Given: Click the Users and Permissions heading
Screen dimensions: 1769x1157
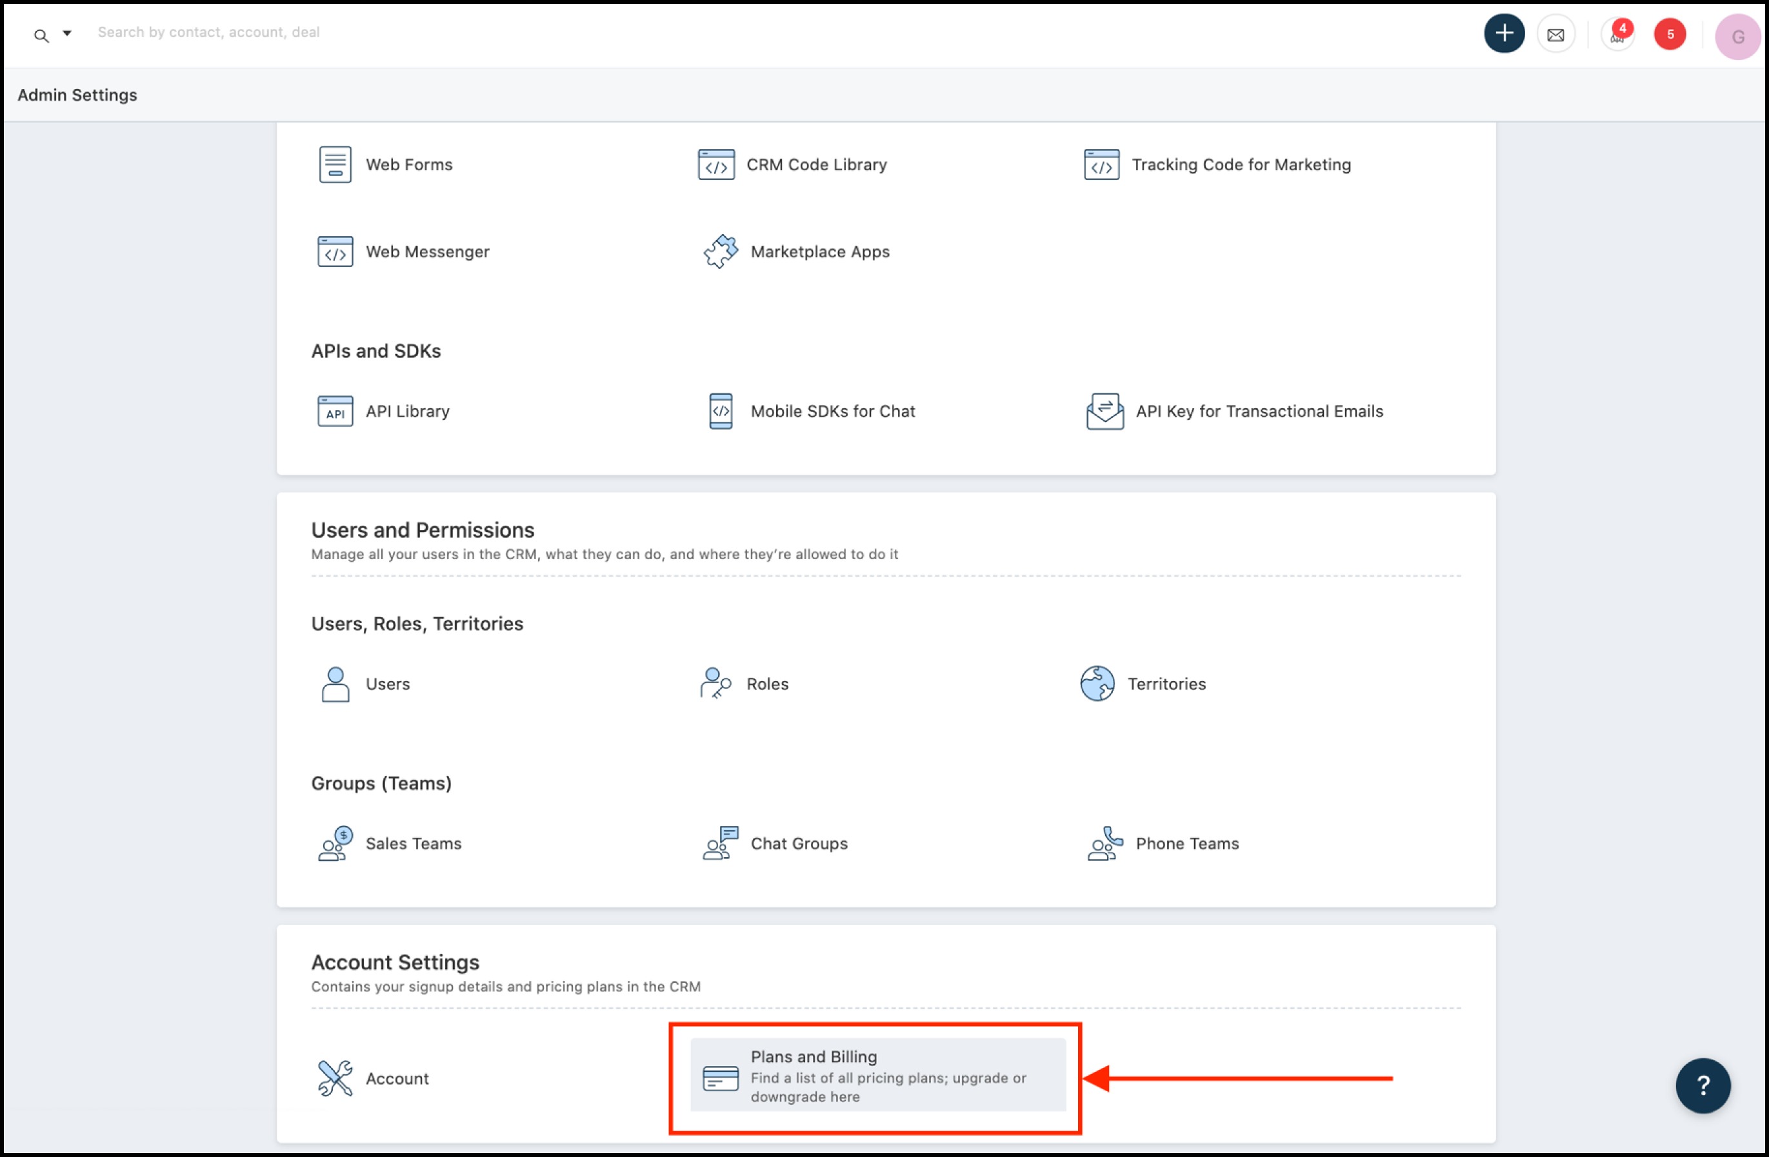Looking at the screenshot, I should point(422,530).
